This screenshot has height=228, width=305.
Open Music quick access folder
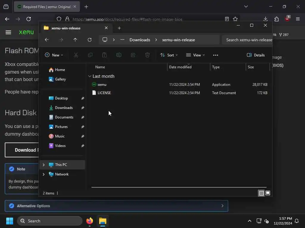62,136
